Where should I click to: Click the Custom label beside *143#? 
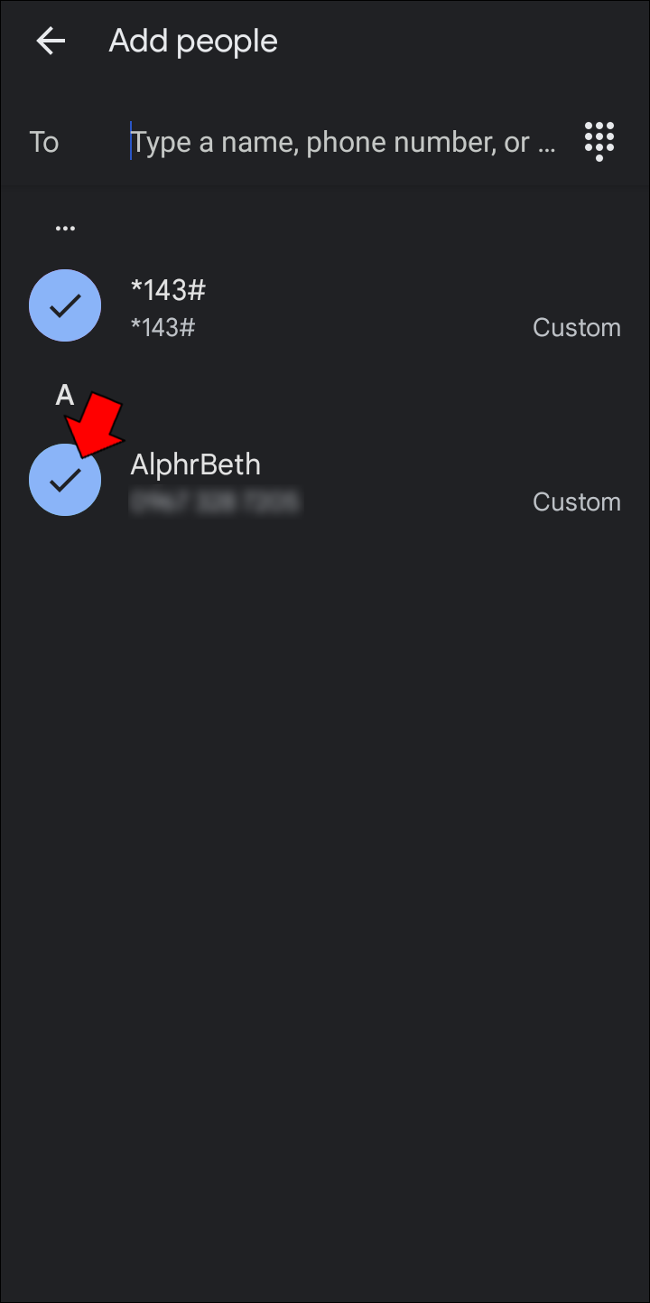(576, 327)
